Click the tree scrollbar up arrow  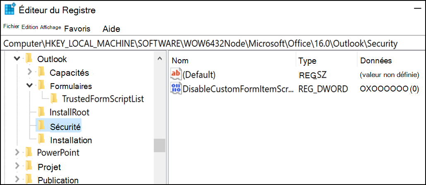click(160, 58)
